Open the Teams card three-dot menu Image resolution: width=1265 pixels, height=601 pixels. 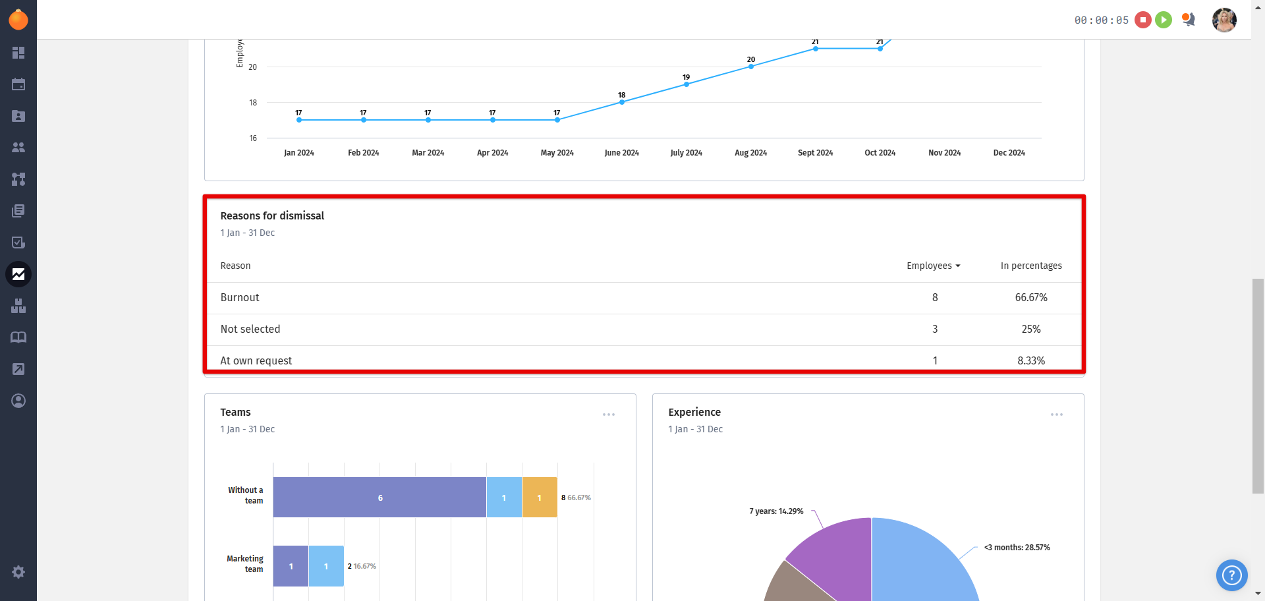(x=609, y=415)
